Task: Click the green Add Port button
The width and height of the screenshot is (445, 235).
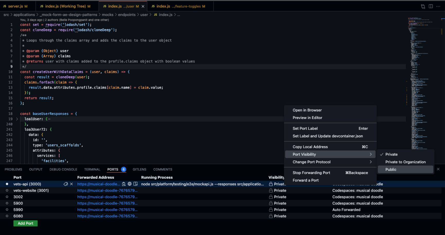Action: point(25,223)
